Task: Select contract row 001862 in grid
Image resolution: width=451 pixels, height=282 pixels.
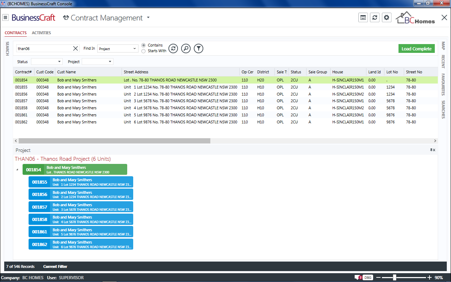Action: (225, 122)
